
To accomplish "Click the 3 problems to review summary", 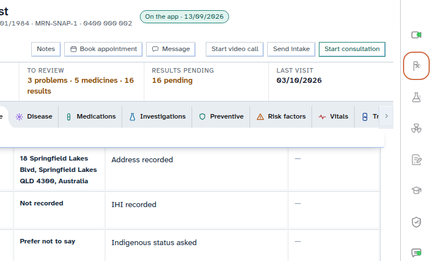I will pos(81,86).
